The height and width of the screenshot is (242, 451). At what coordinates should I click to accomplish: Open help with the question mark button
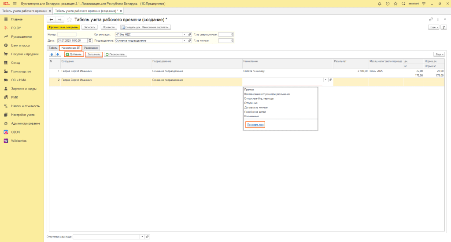444,27
